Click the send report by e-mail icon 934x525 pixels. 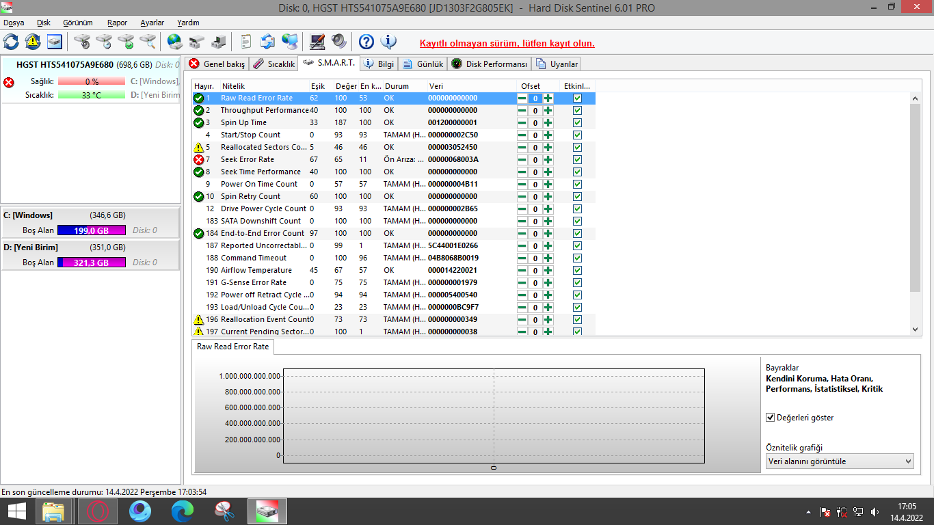point(268,42)
